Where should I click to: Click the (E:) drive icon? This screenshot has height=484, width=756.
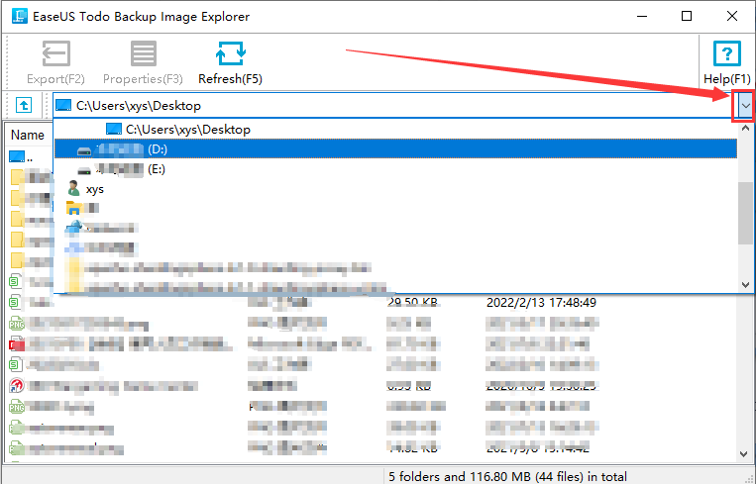[x=84, y=170]
